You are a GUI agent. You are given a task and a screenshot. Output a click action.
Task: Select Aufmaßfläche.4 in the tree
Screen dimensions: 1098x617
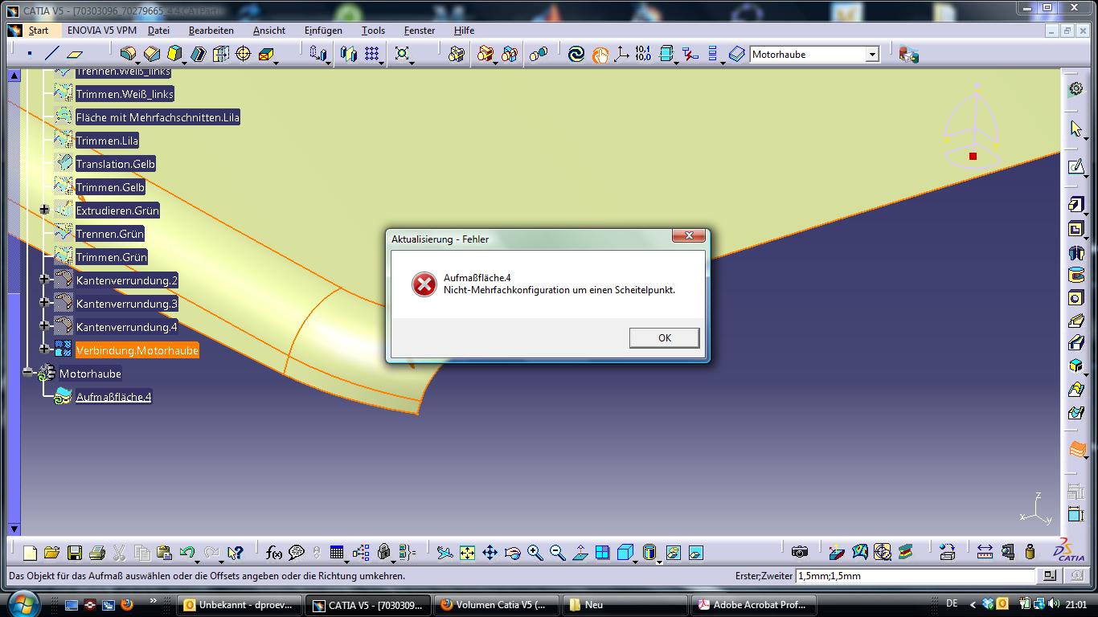pyautogui.click(x=113, y=396)
